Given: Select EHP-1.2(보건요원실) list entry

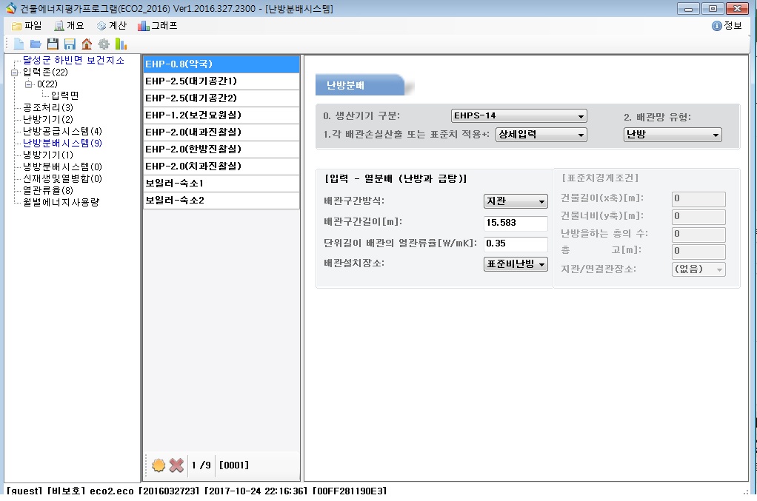Looking at the screenshot, I should pyautogui.click(x=221, y=115).
